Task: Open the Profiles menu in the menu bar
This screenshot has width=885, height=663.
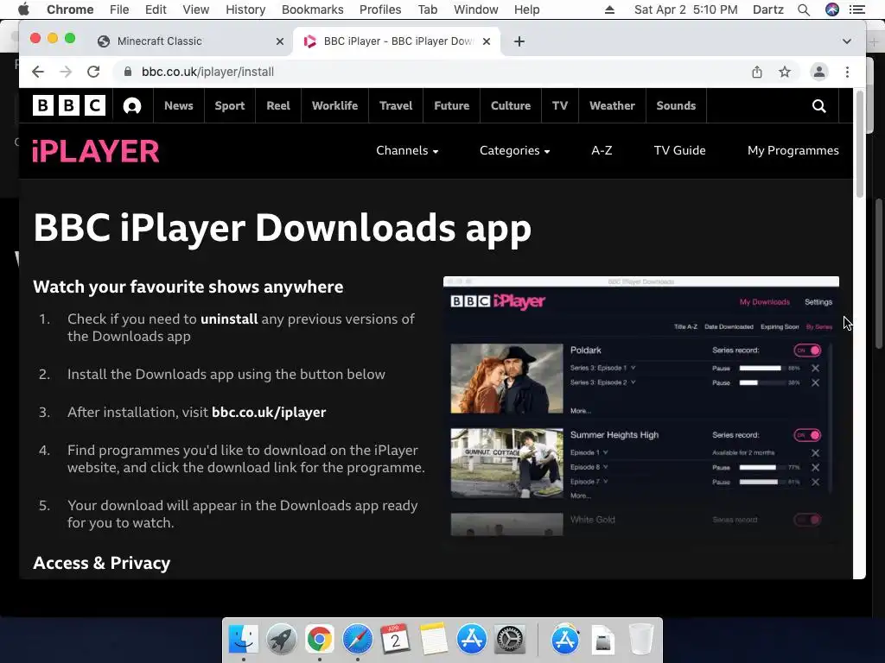Action: 380,9
